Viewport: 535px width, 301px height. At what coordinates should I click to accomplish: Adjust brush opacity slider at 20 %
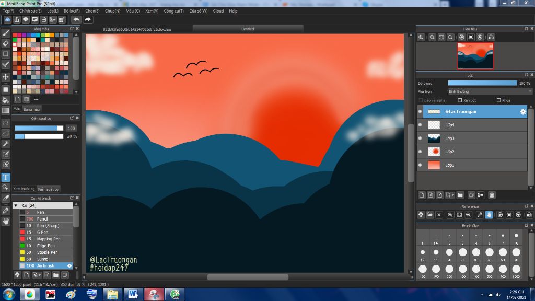click(39, 136)
